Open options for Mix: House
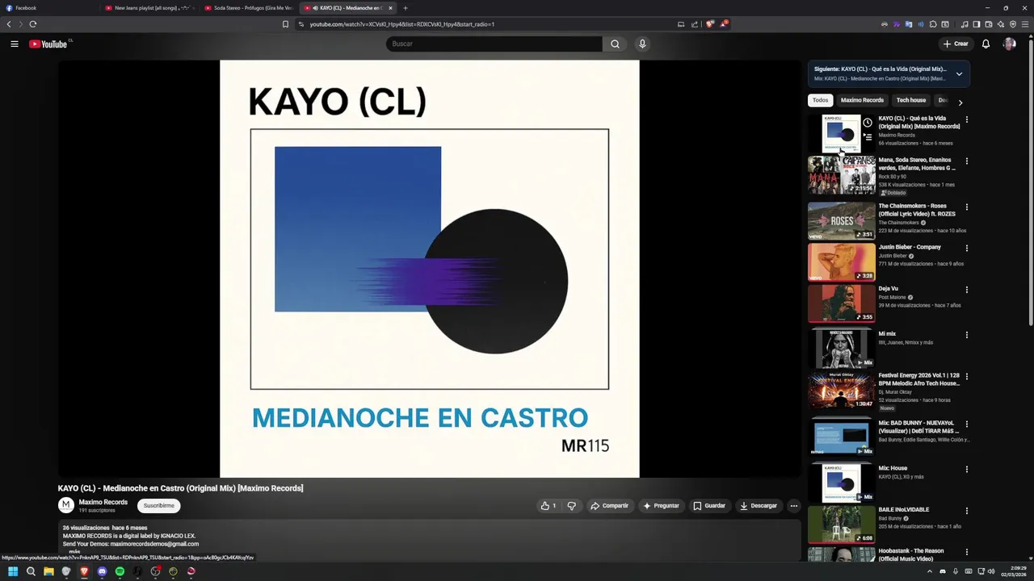 coord(966,469)
